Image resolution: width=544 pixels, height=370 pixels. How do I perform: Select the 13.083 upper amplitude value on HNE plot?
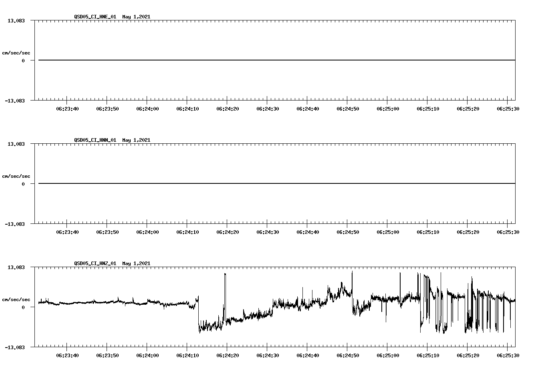16,21
